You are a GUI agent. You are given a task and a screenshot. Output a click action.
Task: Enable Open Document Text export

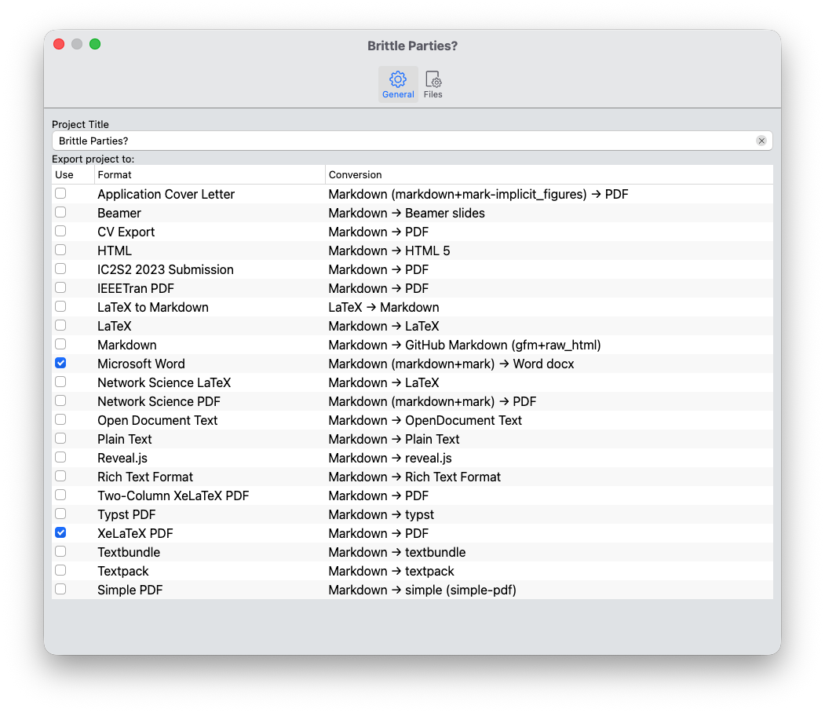60,419
